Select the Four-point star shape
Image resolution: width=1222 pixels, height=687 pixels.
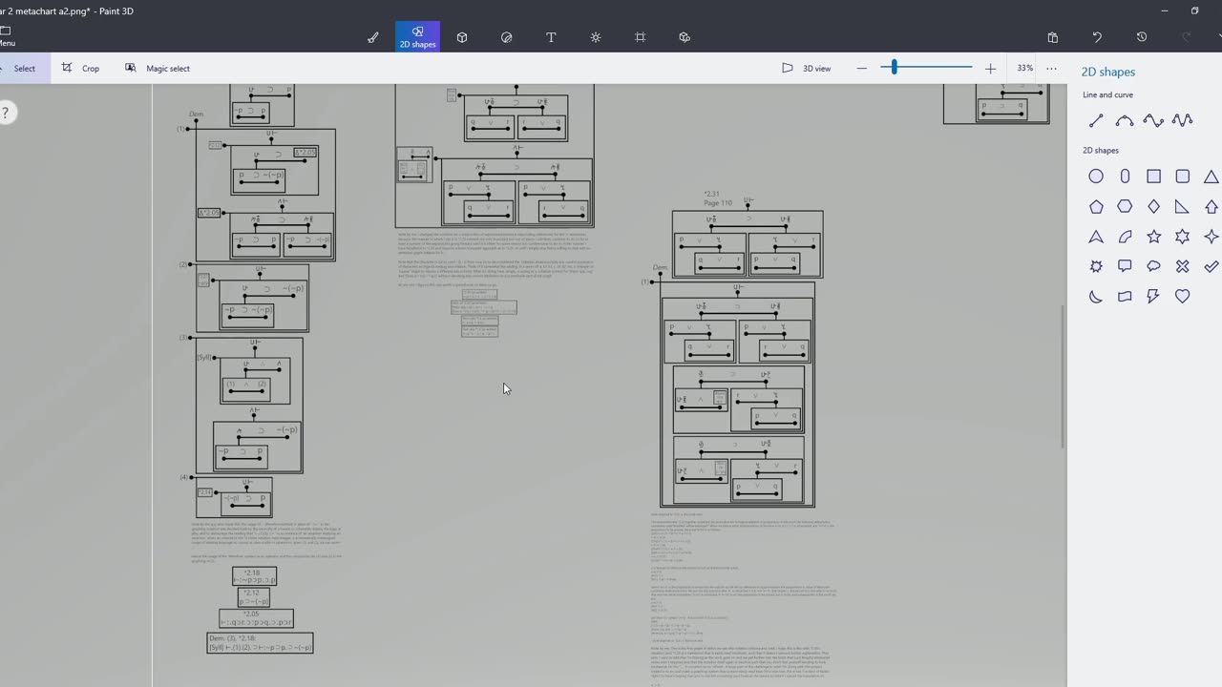pos(1211,236)
